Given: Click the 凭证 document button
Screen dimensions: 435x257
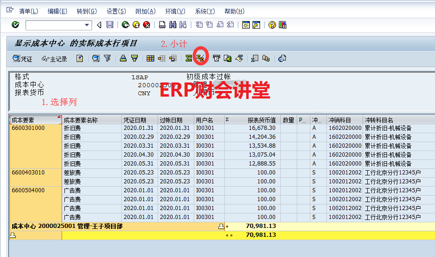Looking at the screenshot, I should 23,59.
